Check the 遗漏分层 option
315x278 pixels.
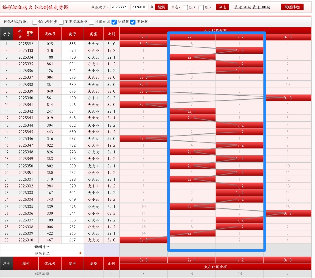point(91,22)
